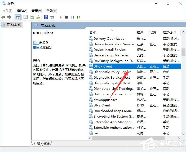Open Help via the question mark icon
Screen dimensions: 186x152
click(46, 17)
